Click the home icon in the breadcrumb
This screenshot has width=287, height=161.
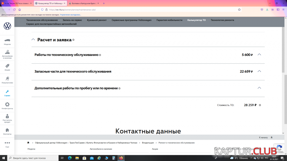point(28,143)
